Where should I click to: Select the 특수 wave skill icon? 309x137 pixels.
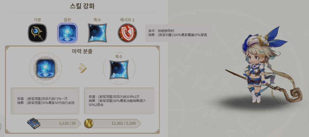(97, 33)
